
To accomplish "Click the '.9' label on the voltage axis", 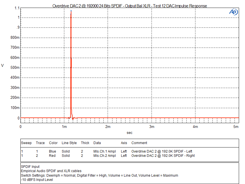I will tap(18, 27).
